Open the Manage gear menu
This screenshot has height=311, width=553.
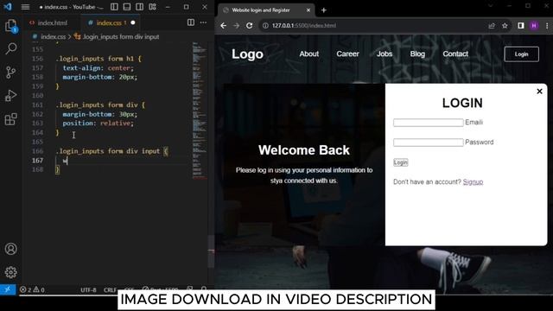coord(11,272)
